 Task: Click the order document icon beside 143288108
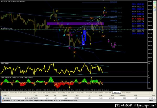coord(3,98)
